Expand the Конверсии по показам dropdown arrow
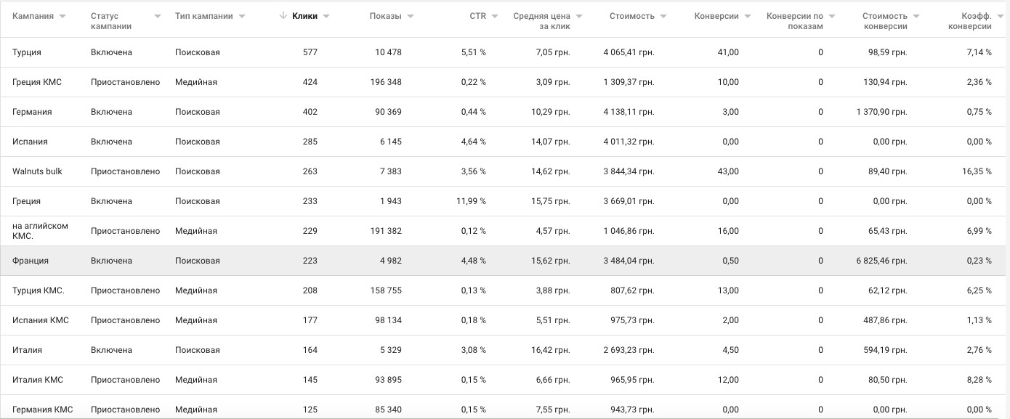The image size is (1010, 419). click(832, 16)
